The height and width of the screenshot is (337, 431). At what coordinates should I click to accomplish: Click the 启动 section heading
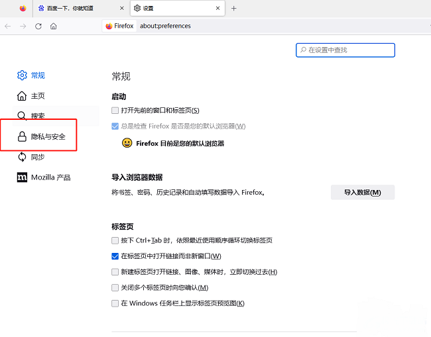pos(119,97)
